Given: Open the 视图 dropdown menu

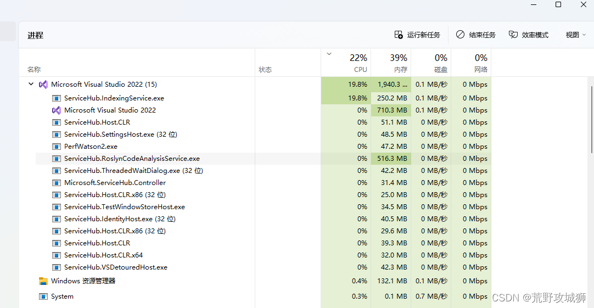Looking at the screenshot, I should 575,35.
